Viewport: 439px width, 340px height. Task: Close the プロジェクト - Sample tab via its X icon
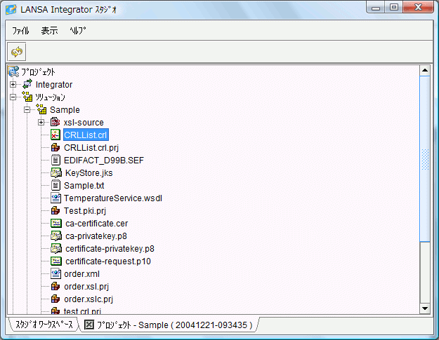(x=89, y=325)
